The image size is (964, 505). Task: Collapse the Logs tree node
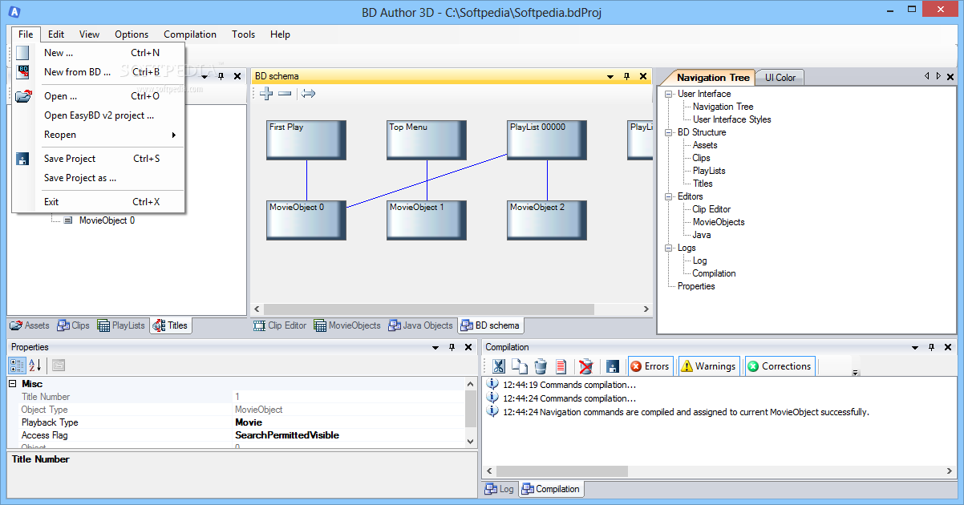coord(668,248)
